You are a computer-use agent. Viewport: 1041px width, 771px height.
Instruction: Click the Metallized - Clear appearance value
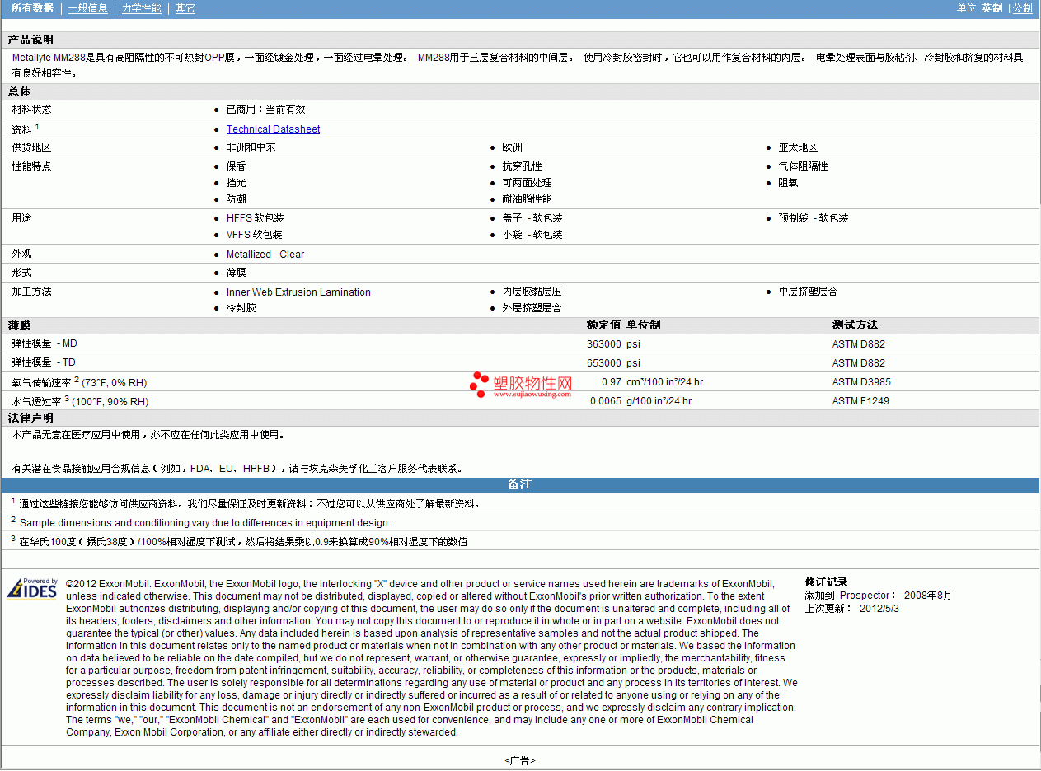coord(265,255)
